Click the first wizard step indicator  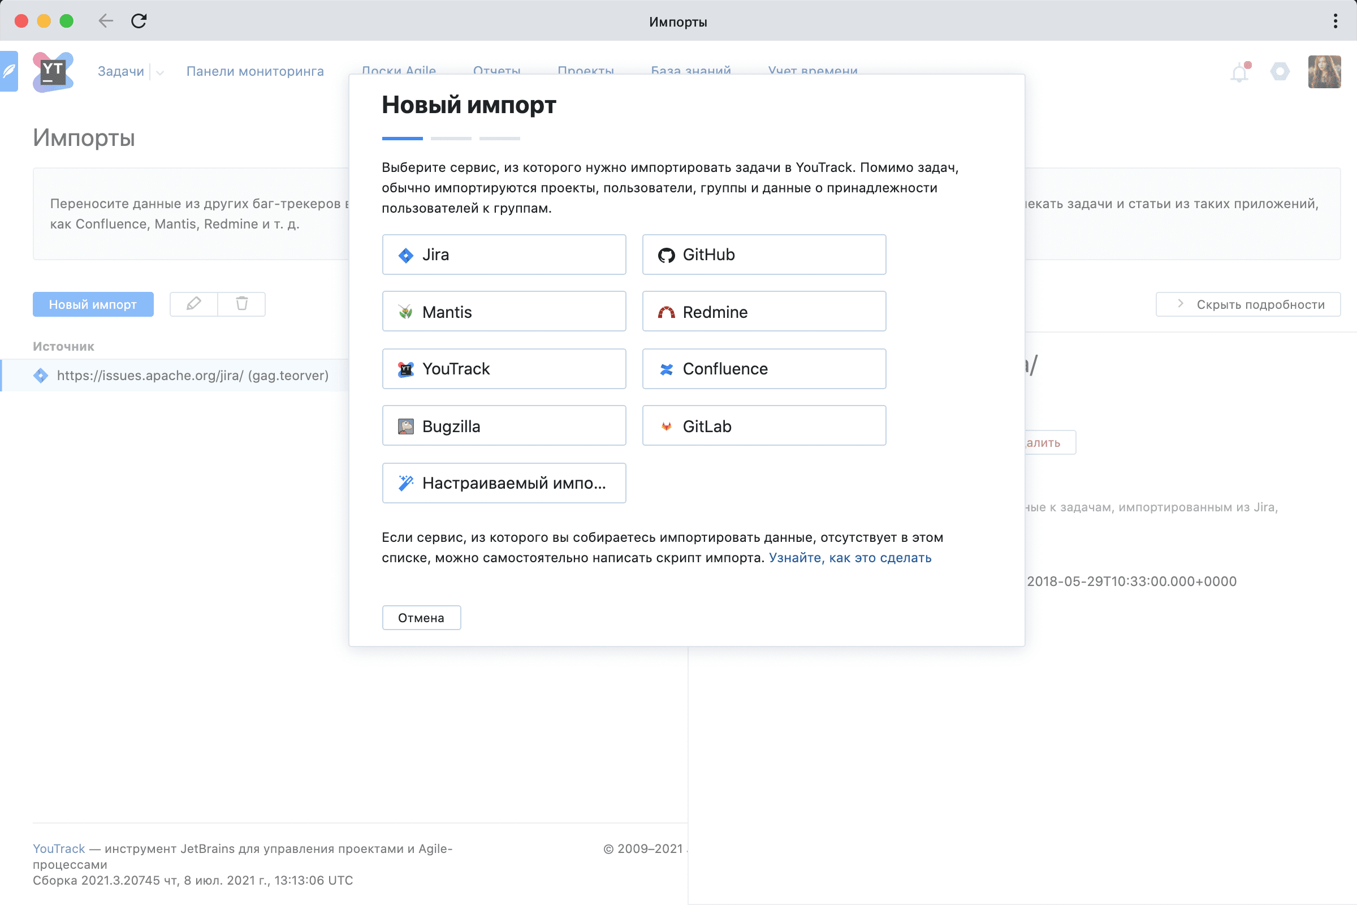point(402,139)
